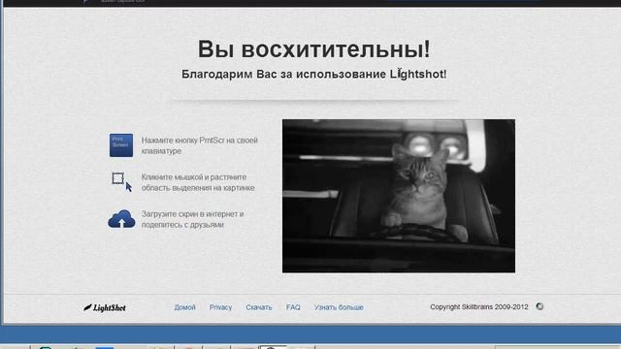
Task: Open the Скачать download link
Action: pyautogui.click(x=259, y=307)
